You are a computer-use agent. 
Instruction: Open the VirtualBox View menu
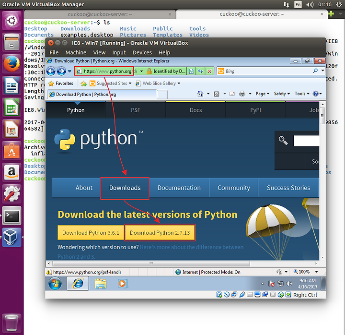pyautogui.click(x=99, y=52)
